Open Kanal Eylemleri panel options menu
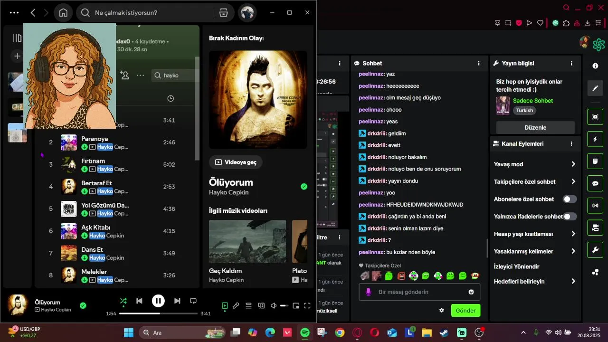This screenshot has width=608, height=342. tap(571, 143)
